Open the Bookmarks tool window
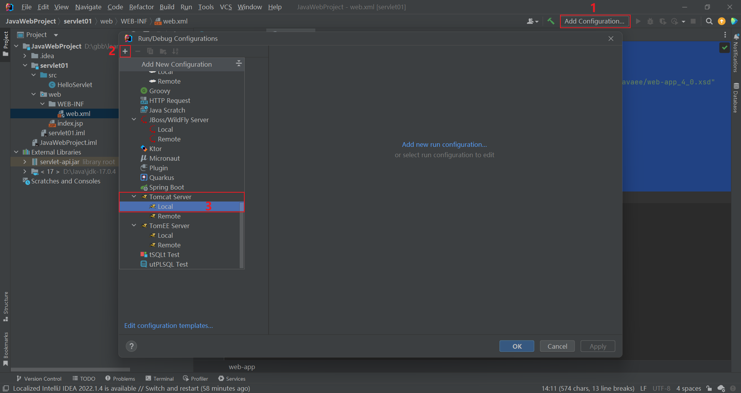This screenshot has height=393, width=741. (x=5, y=349)
